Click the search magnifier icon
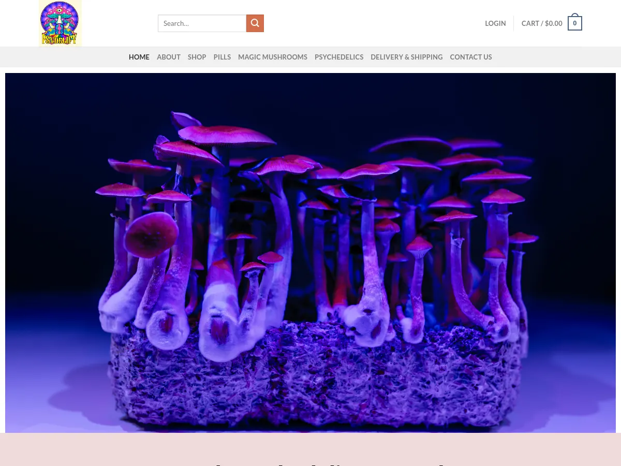Screen dimensions: 621x466 pos(255,23)
